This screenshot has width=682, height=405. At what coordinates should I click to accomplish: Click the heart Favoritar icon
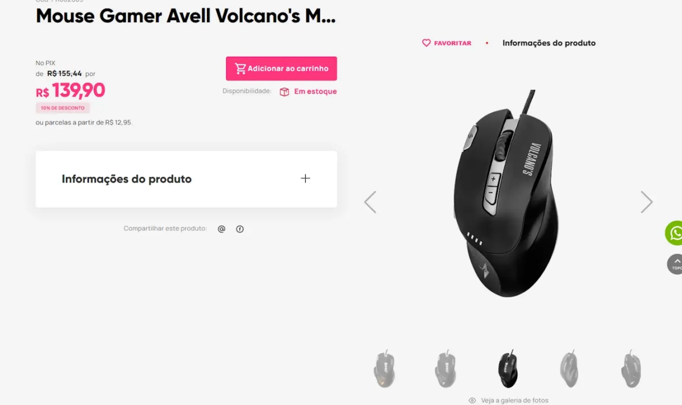426,43
